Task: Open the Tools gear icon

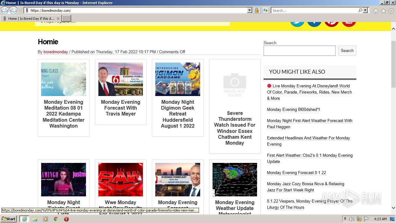Action: tap(391, 11)
